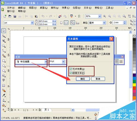This screenshot has height=121, width=137.
Task: Toggle vertical text direction button
Action: click(x=121, y=61)
